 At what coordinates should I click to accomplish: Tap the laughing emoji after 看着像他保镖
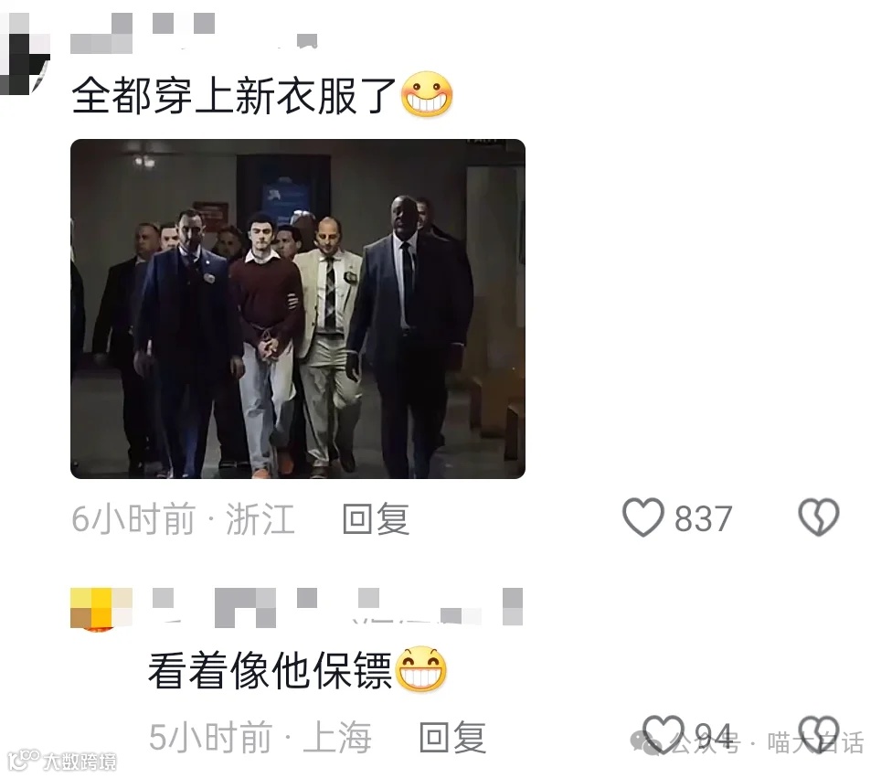click(x=421, y=669)
